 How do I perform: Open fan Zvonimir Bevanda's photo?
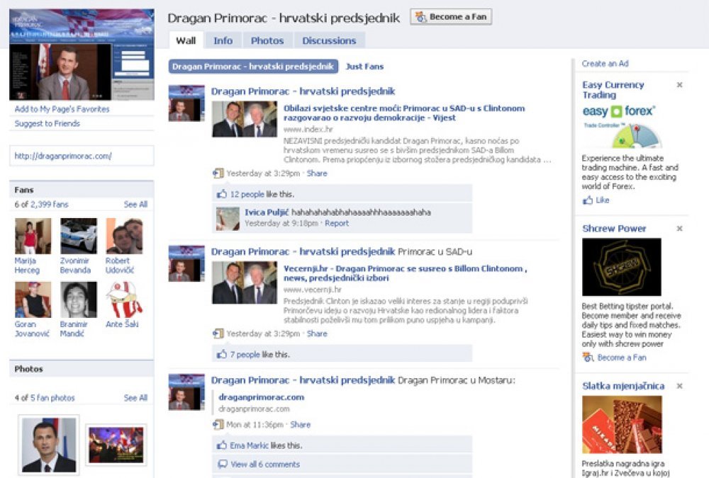coord(79,236)
